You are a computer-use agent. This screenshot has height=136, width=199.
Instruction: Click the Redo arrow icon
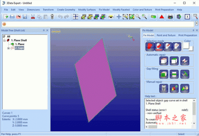(x=67, y=17)
